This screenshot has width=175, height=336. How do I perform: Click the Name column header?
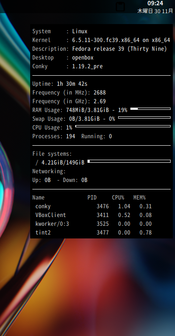tap(38, 198)
